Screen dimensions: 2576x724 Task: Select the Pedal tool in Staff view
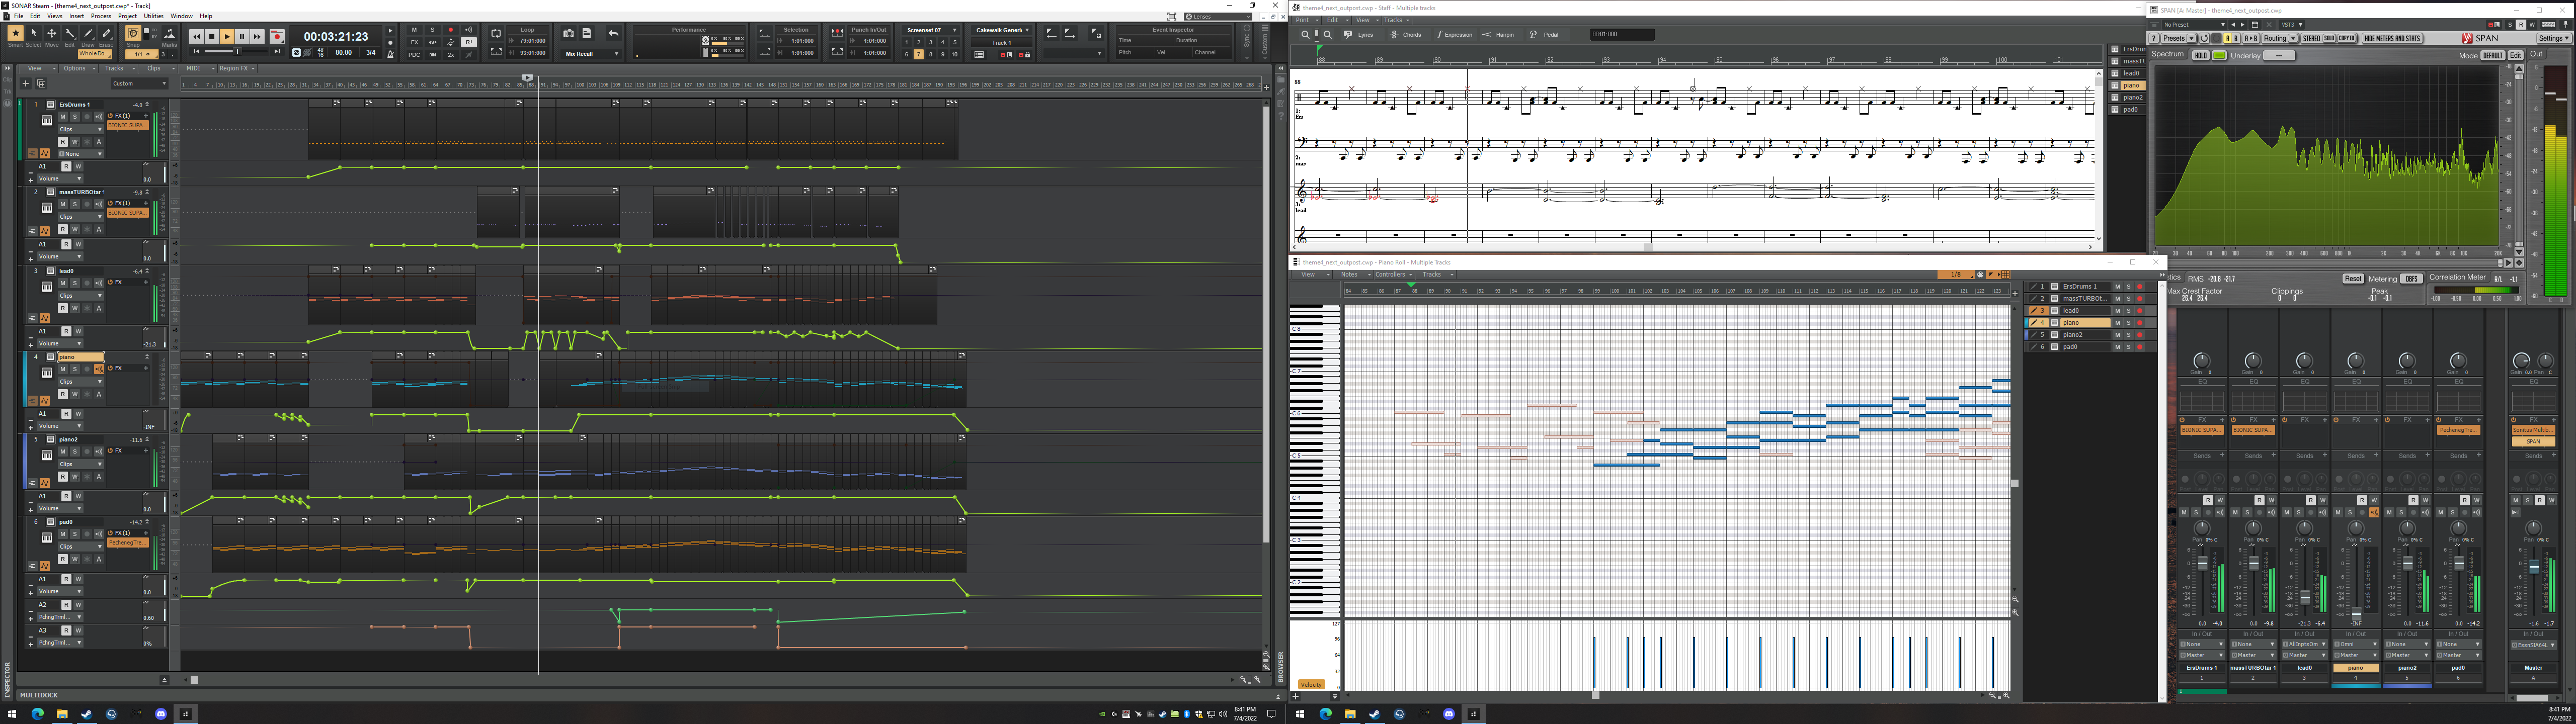click(1548, 35)
